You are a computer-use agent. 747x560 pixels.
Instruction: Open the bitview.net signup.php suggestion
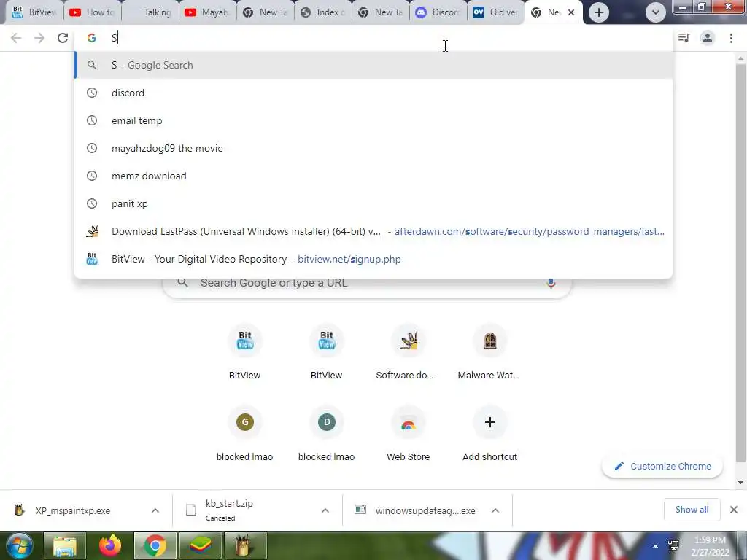373,259
